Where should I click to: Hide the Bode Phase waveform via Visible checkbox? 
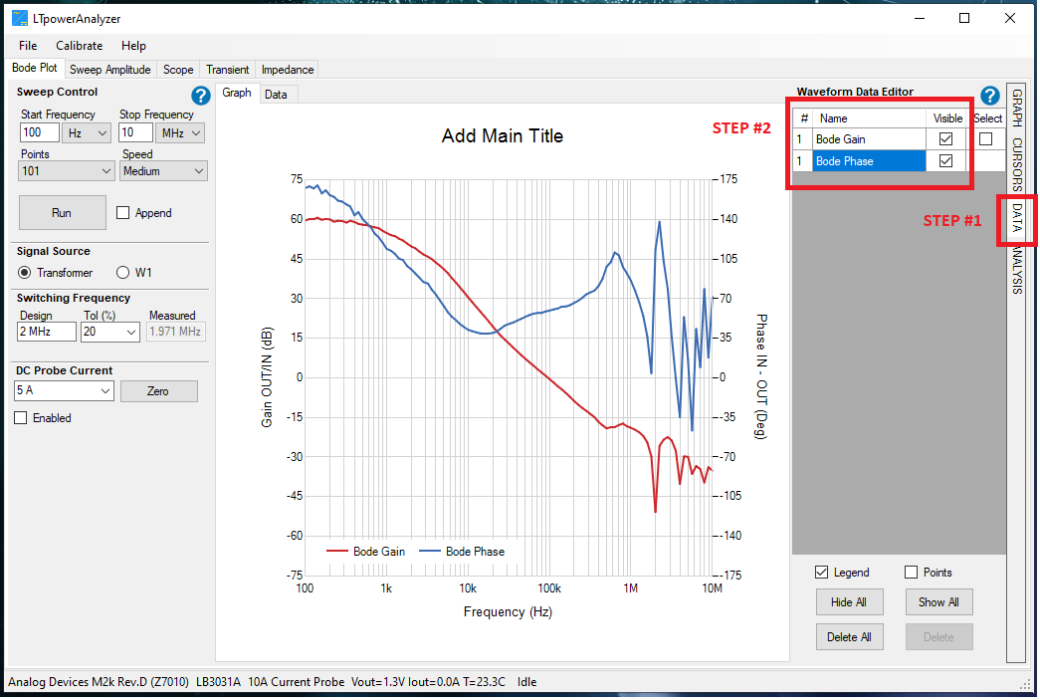(x=946, y=161)
